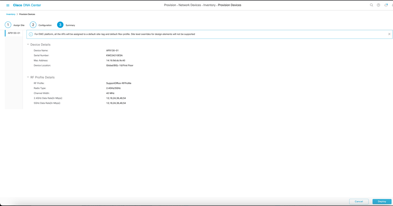
Task: Click the 40 MHz channel width value
Action: 110,93
